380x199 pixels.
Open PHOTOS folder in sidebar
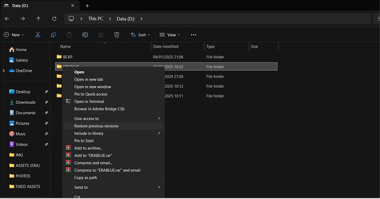click(x=19, y=176)
